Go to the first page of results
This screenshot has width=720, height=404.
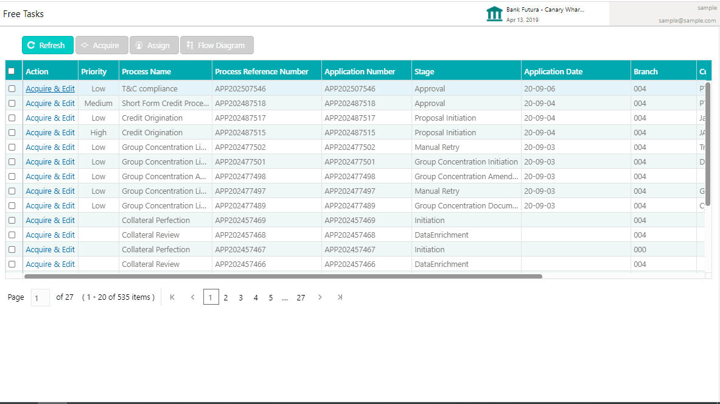click(x=172, y=297)
